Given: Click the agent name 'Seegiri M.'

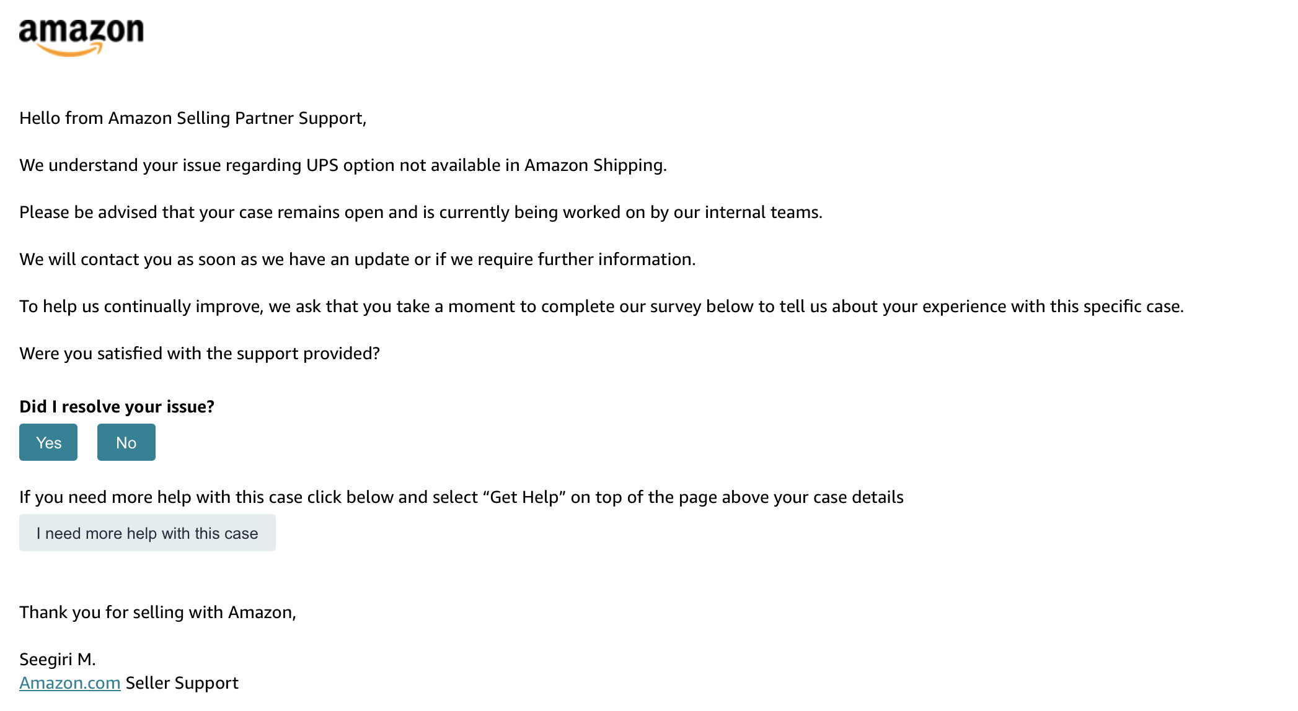Looking at the screenshot, I should pos(58,659).
